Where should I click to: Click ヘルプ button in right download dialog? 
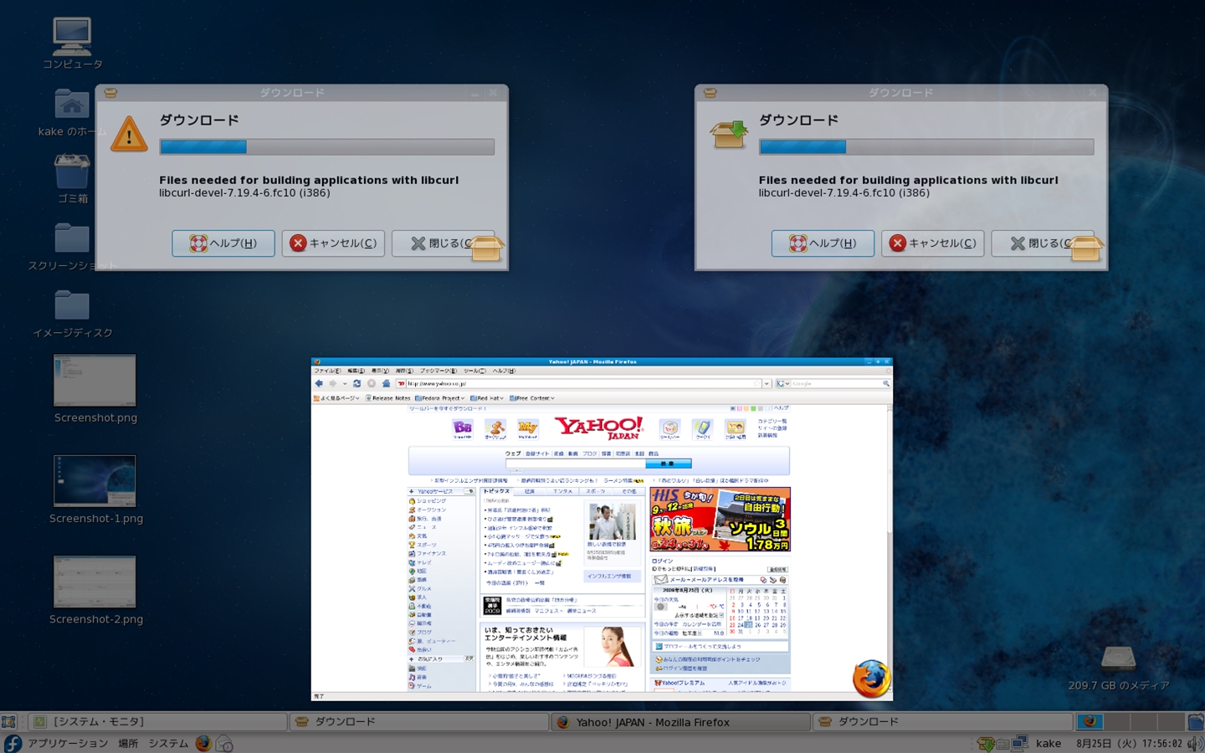click(823, 243)
